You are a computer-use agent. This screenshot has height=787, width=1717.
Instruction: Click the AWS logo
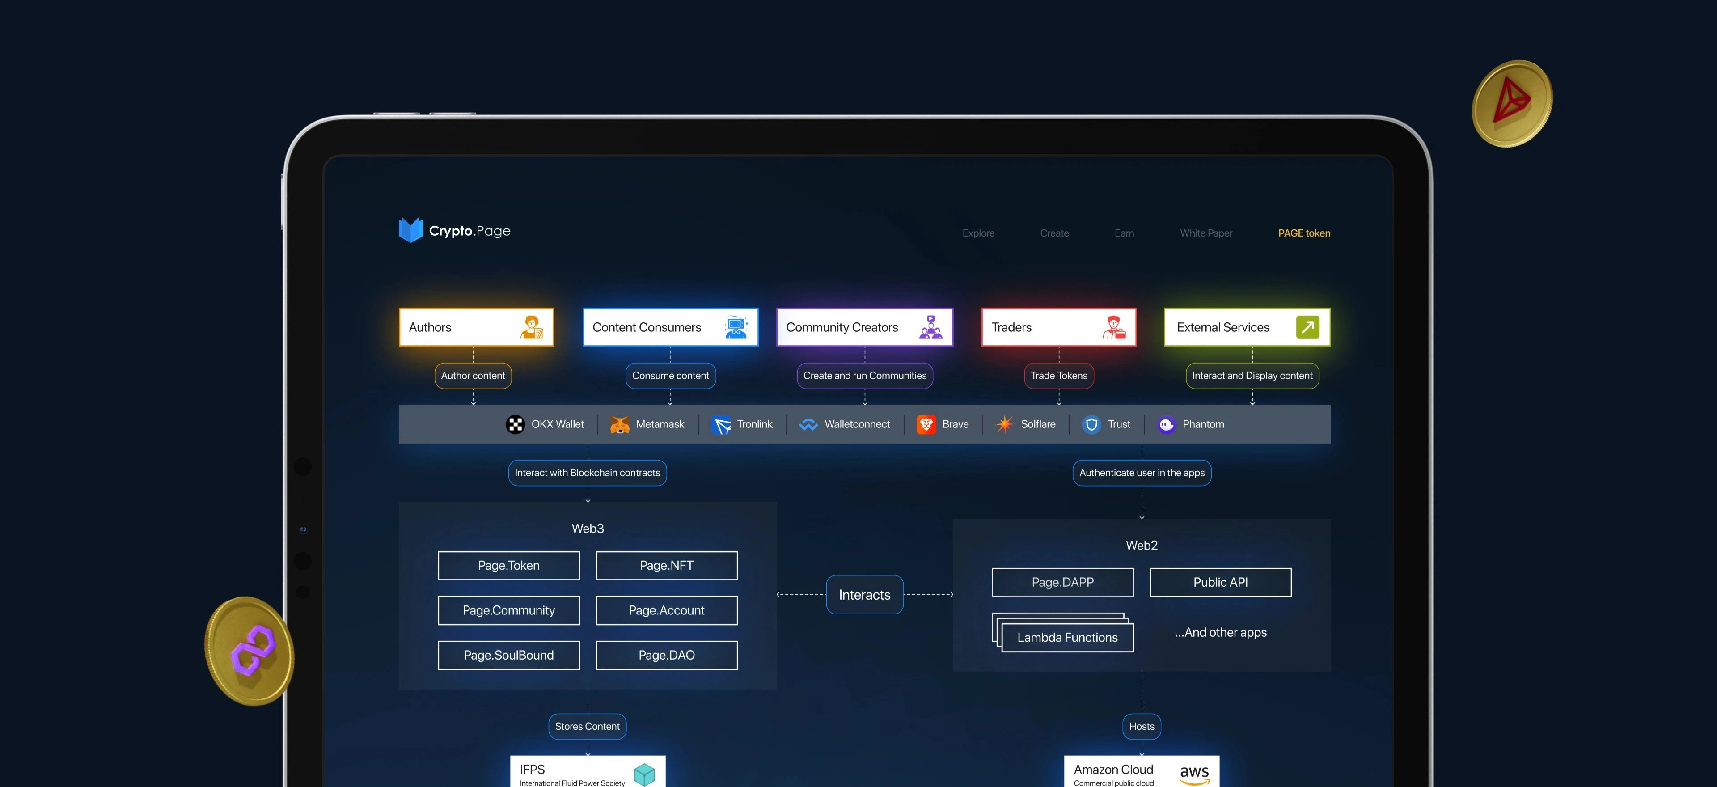pyautogui.click(x=1194, y=774)
